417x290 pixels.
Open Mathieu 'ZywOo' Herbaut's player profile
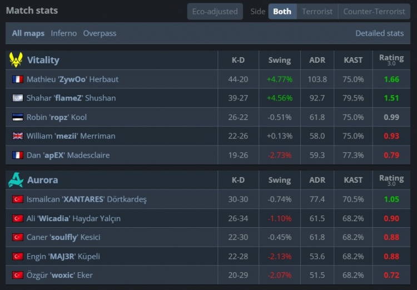coord(72,79)
